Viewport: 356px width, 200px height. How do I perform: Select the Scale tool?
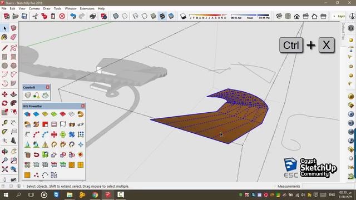4,112
